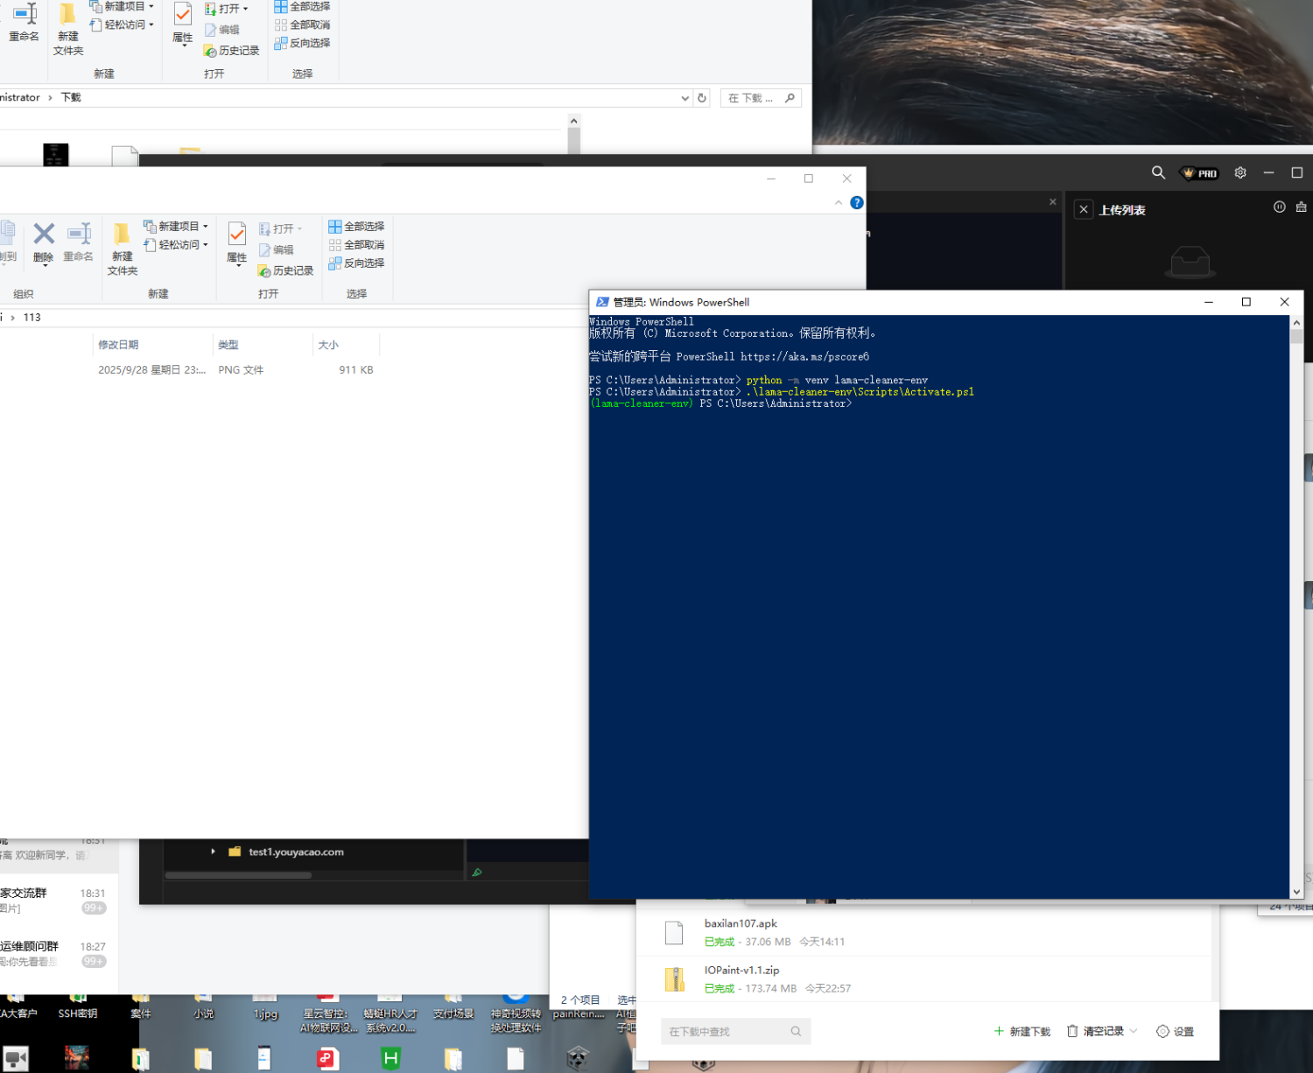The image size is (1313, 1073).
Task: Open the settings gear beside the PRO badge
Action: (1240, 172)
